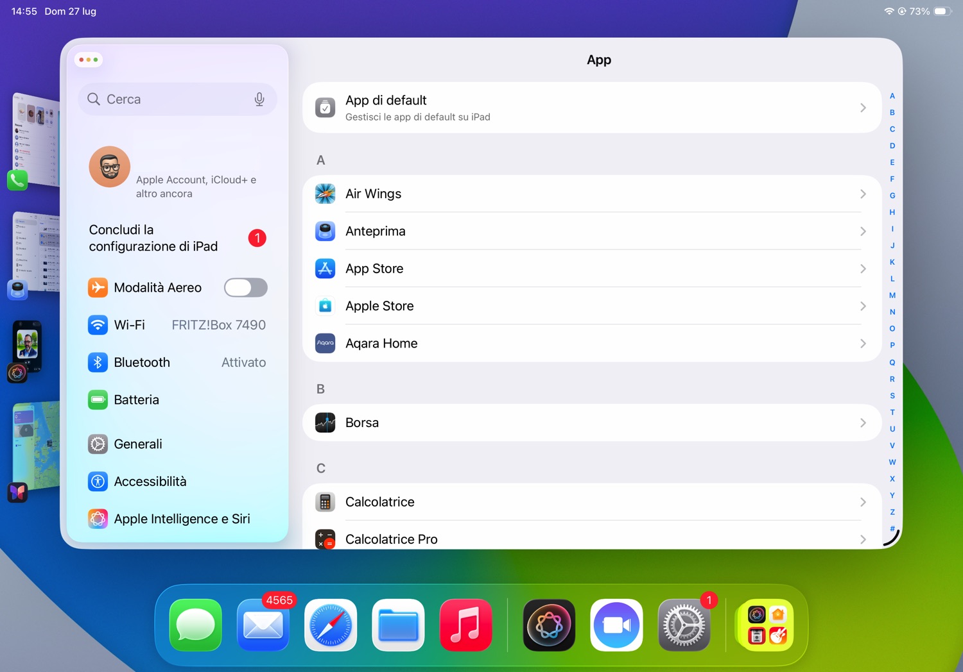The width and height of the screenshot is (963, 672).
Task: Open Borsa row chevron
Action: click(x=863, y=423)
